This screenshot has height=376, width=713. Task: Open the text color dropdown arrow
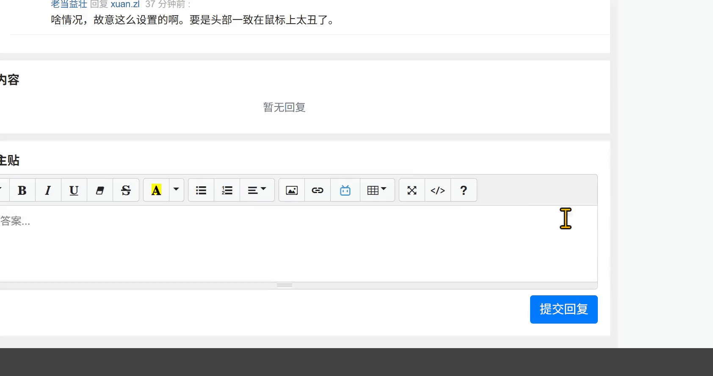click(176, 190)
